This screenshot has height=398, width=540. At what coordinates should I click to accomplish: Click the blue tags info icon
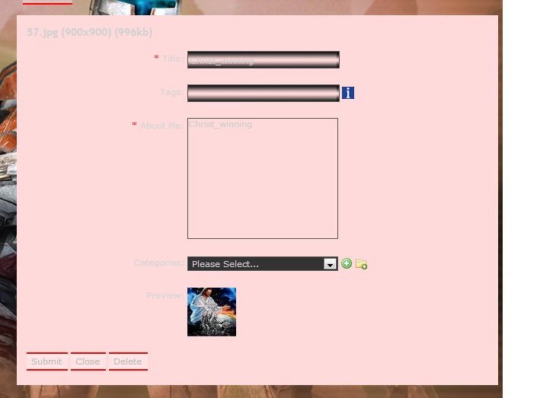(x=348, y=93)
